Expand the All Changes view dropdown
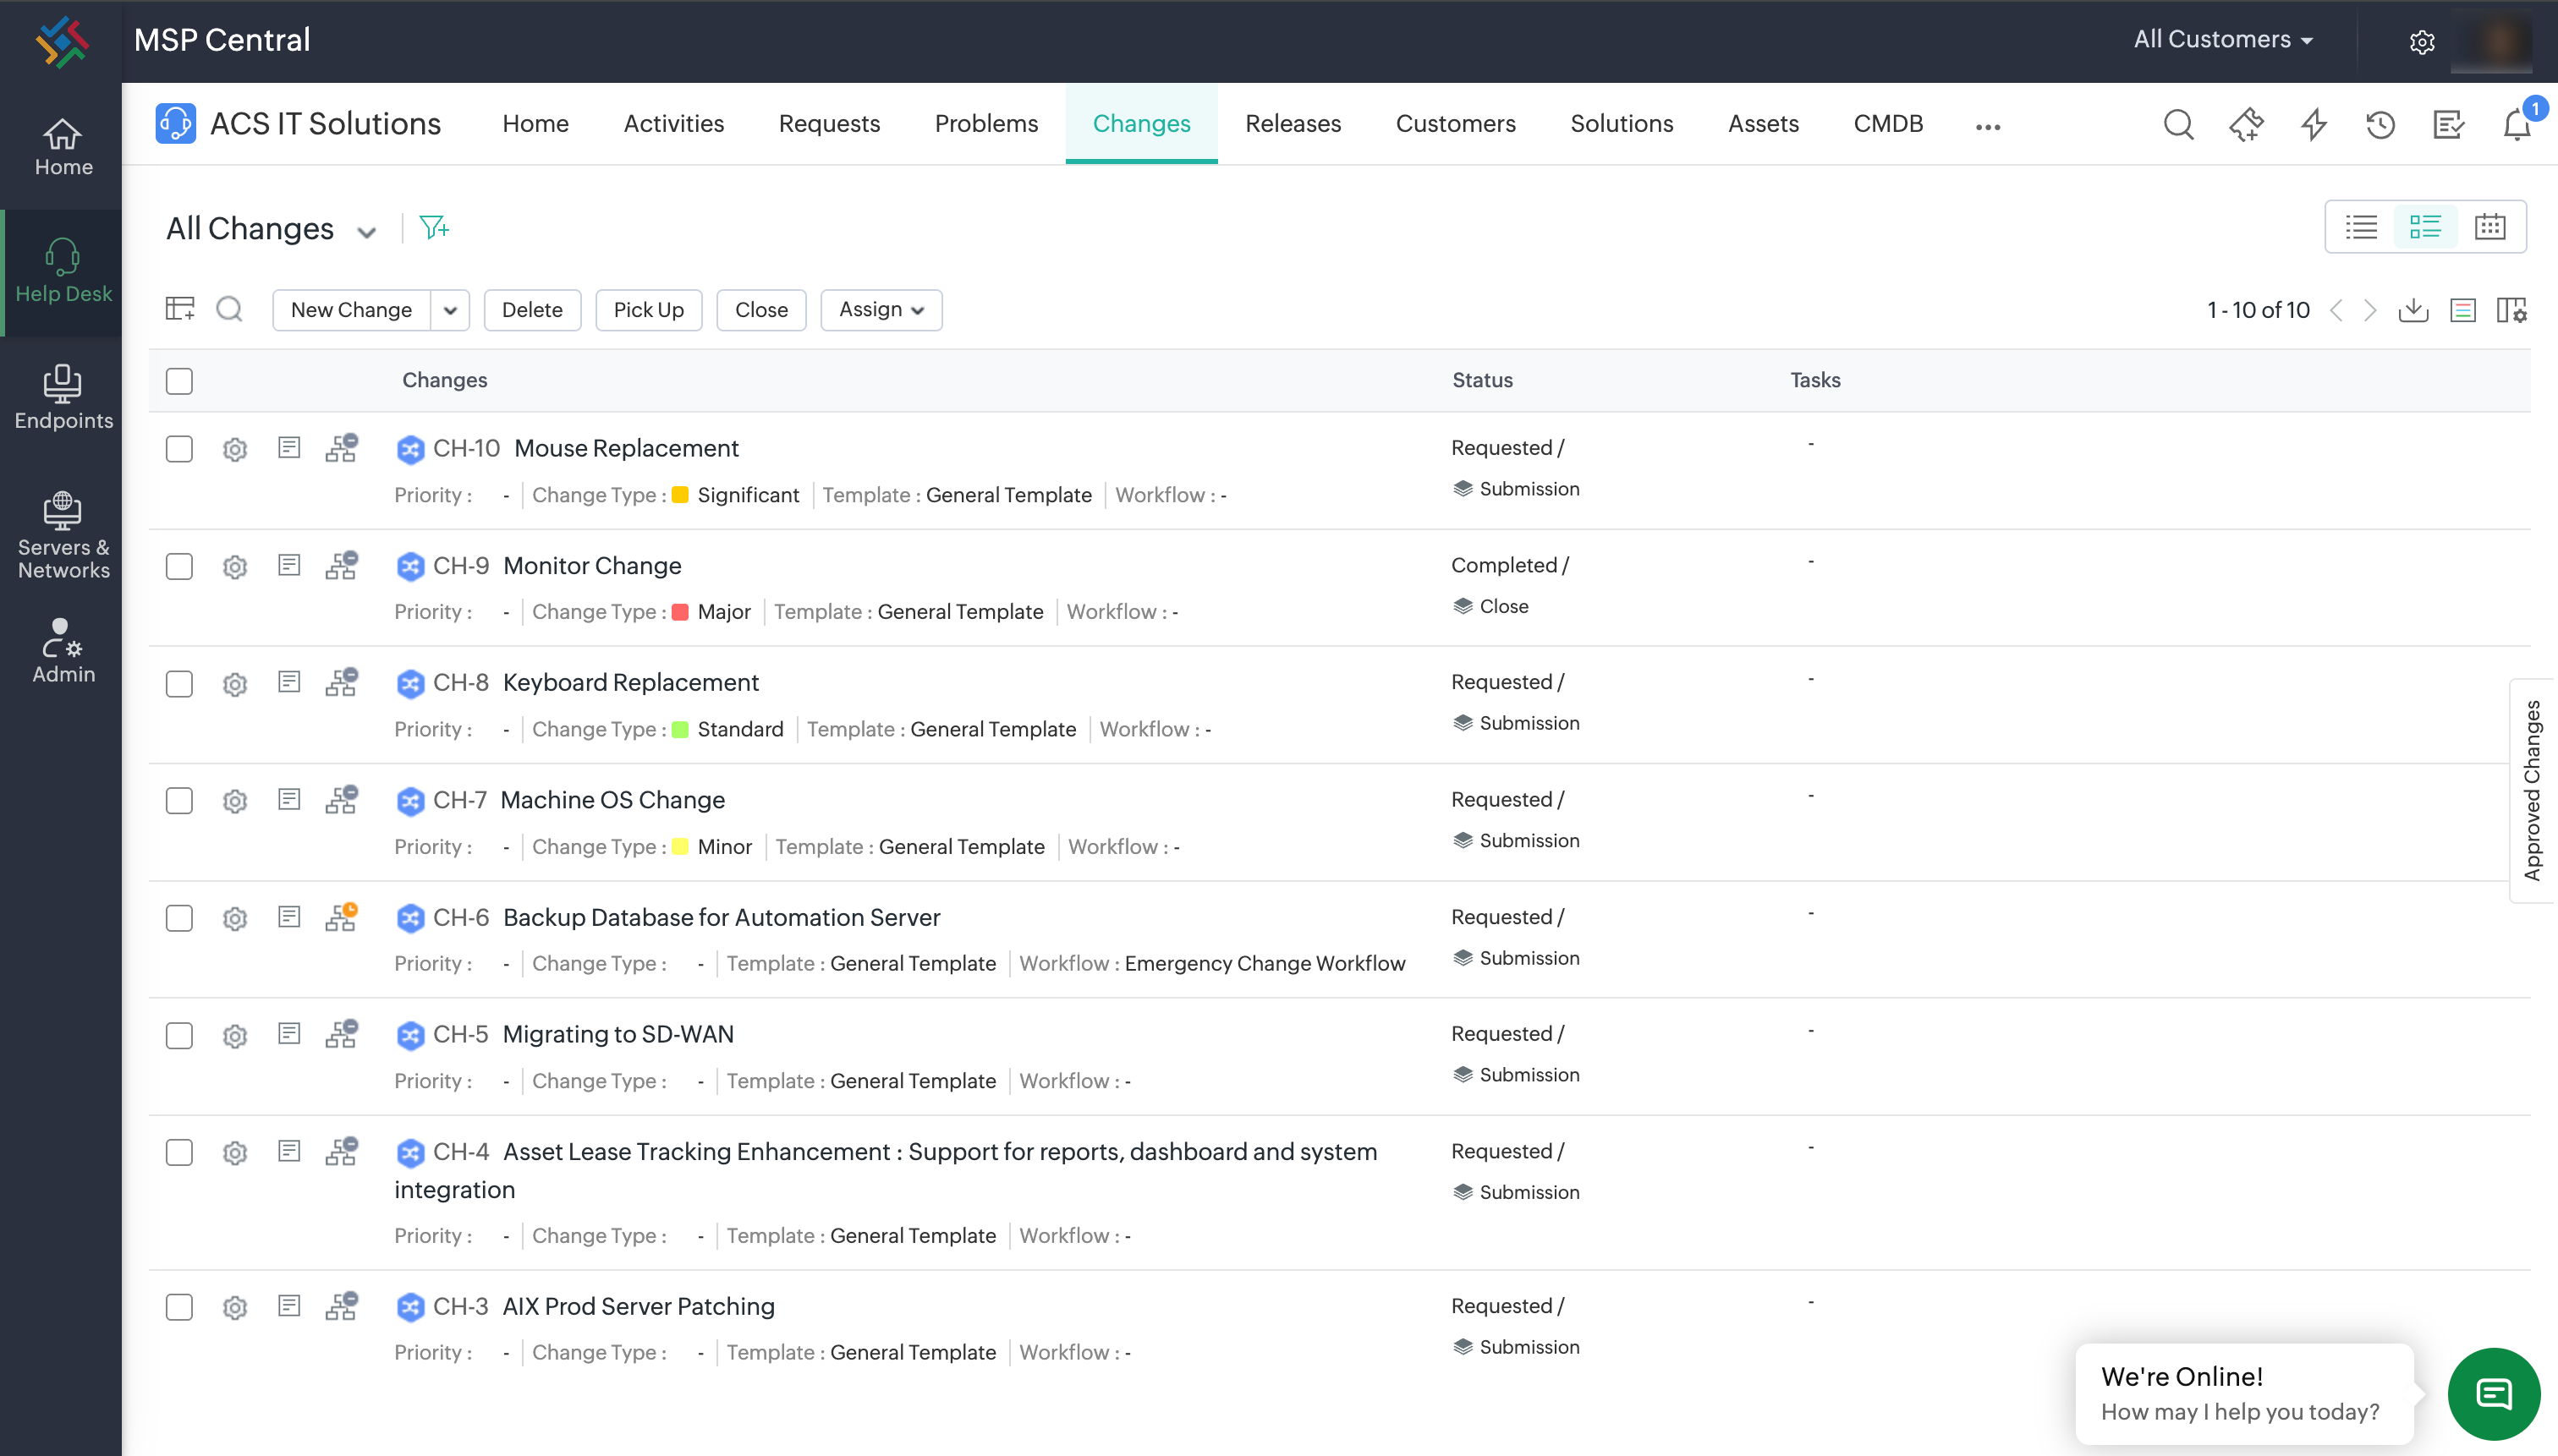 click(367, 232)
